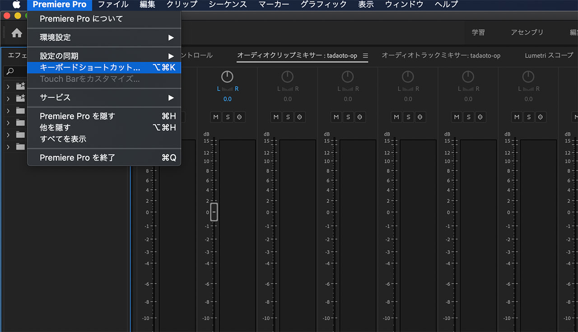The image size is (578, 332).
Task: Open the グラフィック menu
Action: tap(324, 5)
